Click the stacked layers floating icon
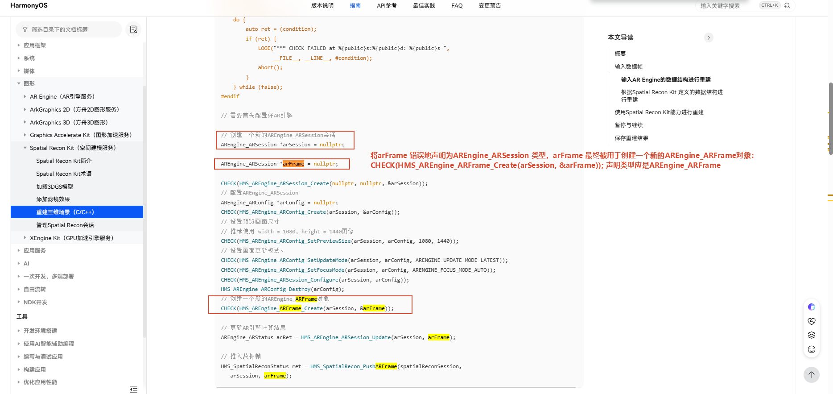This screenshot has width=833, height=394. coord(812,335)
